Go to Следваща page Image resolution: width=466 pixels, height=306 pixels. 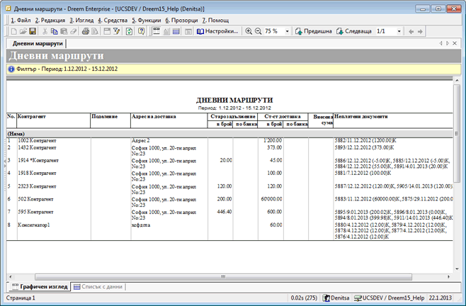pos(353,31)
